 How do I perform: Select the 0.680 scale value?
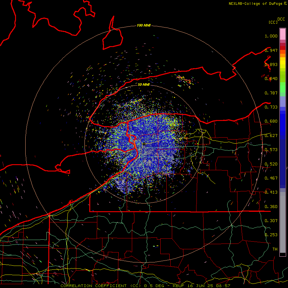(271, 121)
